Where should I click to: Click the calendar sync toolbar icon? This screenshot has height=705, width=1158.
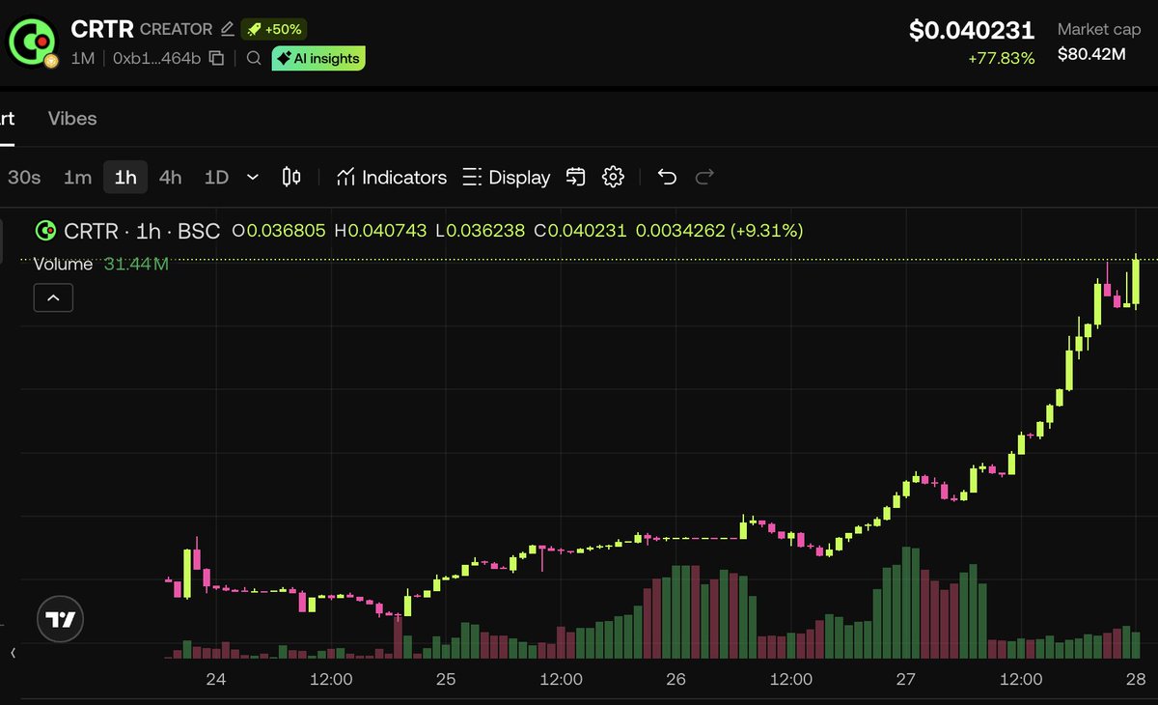tap(576, 177)
